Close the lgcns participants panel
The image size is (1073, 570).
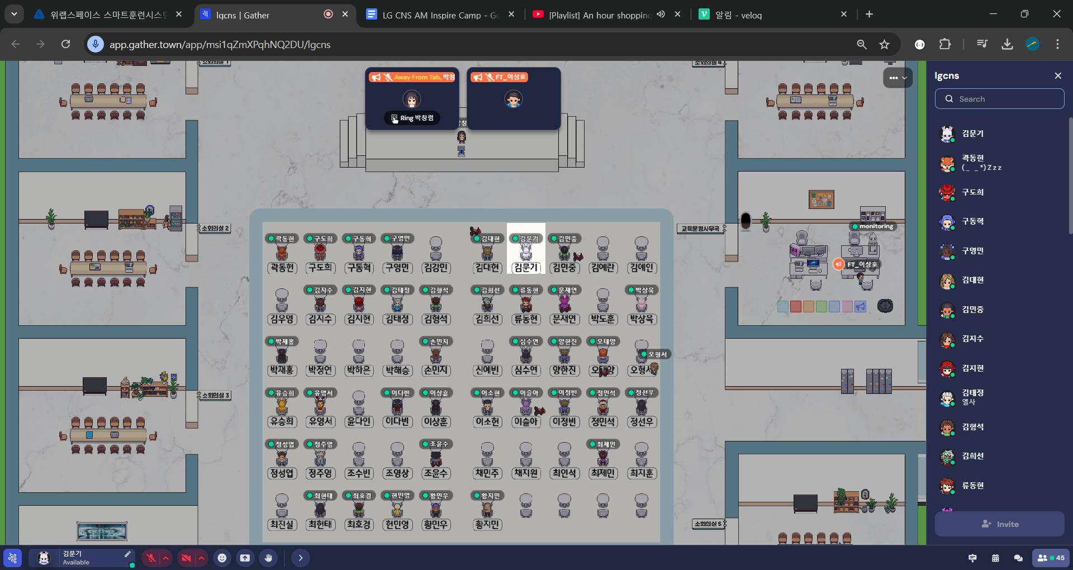tap(1058, 76)
